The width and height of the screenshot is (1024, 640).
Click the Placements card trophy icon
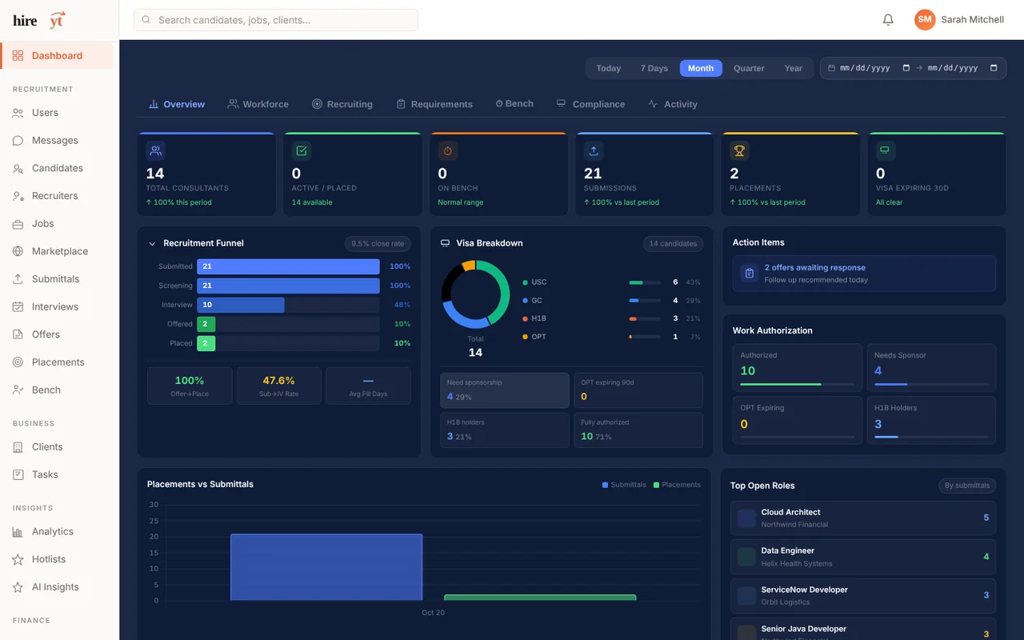click(739, 150)
